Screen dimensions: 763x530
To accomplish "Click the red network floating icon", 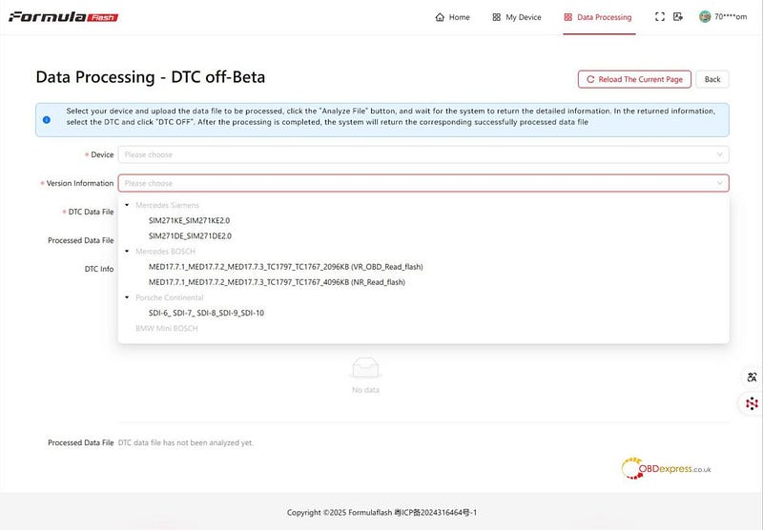I will pos(752,403).
